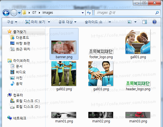Select the images breadcrumb segment
Image resolution: width=163 pixels, height=127 pixels.
pyautogui.click(x=48, y=13)
